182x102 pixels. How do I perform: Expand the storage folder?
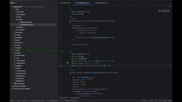[x=13, y=48]
